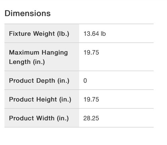Click the word Depth in the third row

point(46,81)
